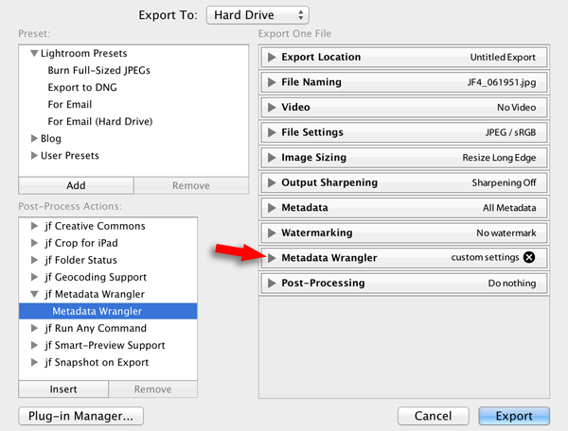Click the Export button
The width and height of the screenshot is (568, 431).
[x=514, y=416]
